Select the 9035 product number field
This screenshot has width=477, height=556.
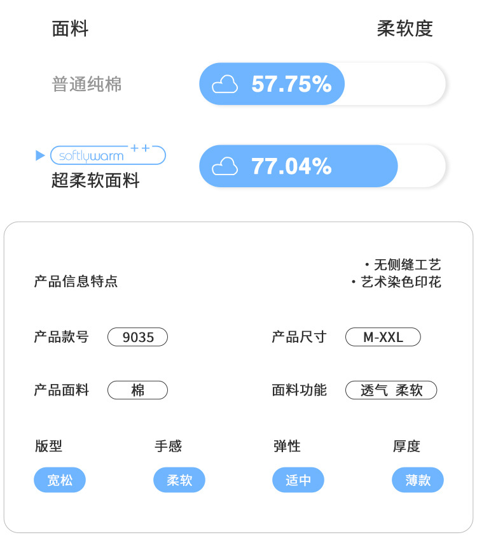click(x=138, y=337)
